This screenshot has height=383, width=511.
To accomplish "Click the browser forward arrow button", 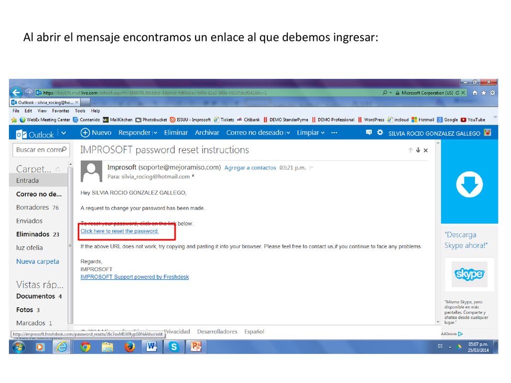I will [28, 92].
